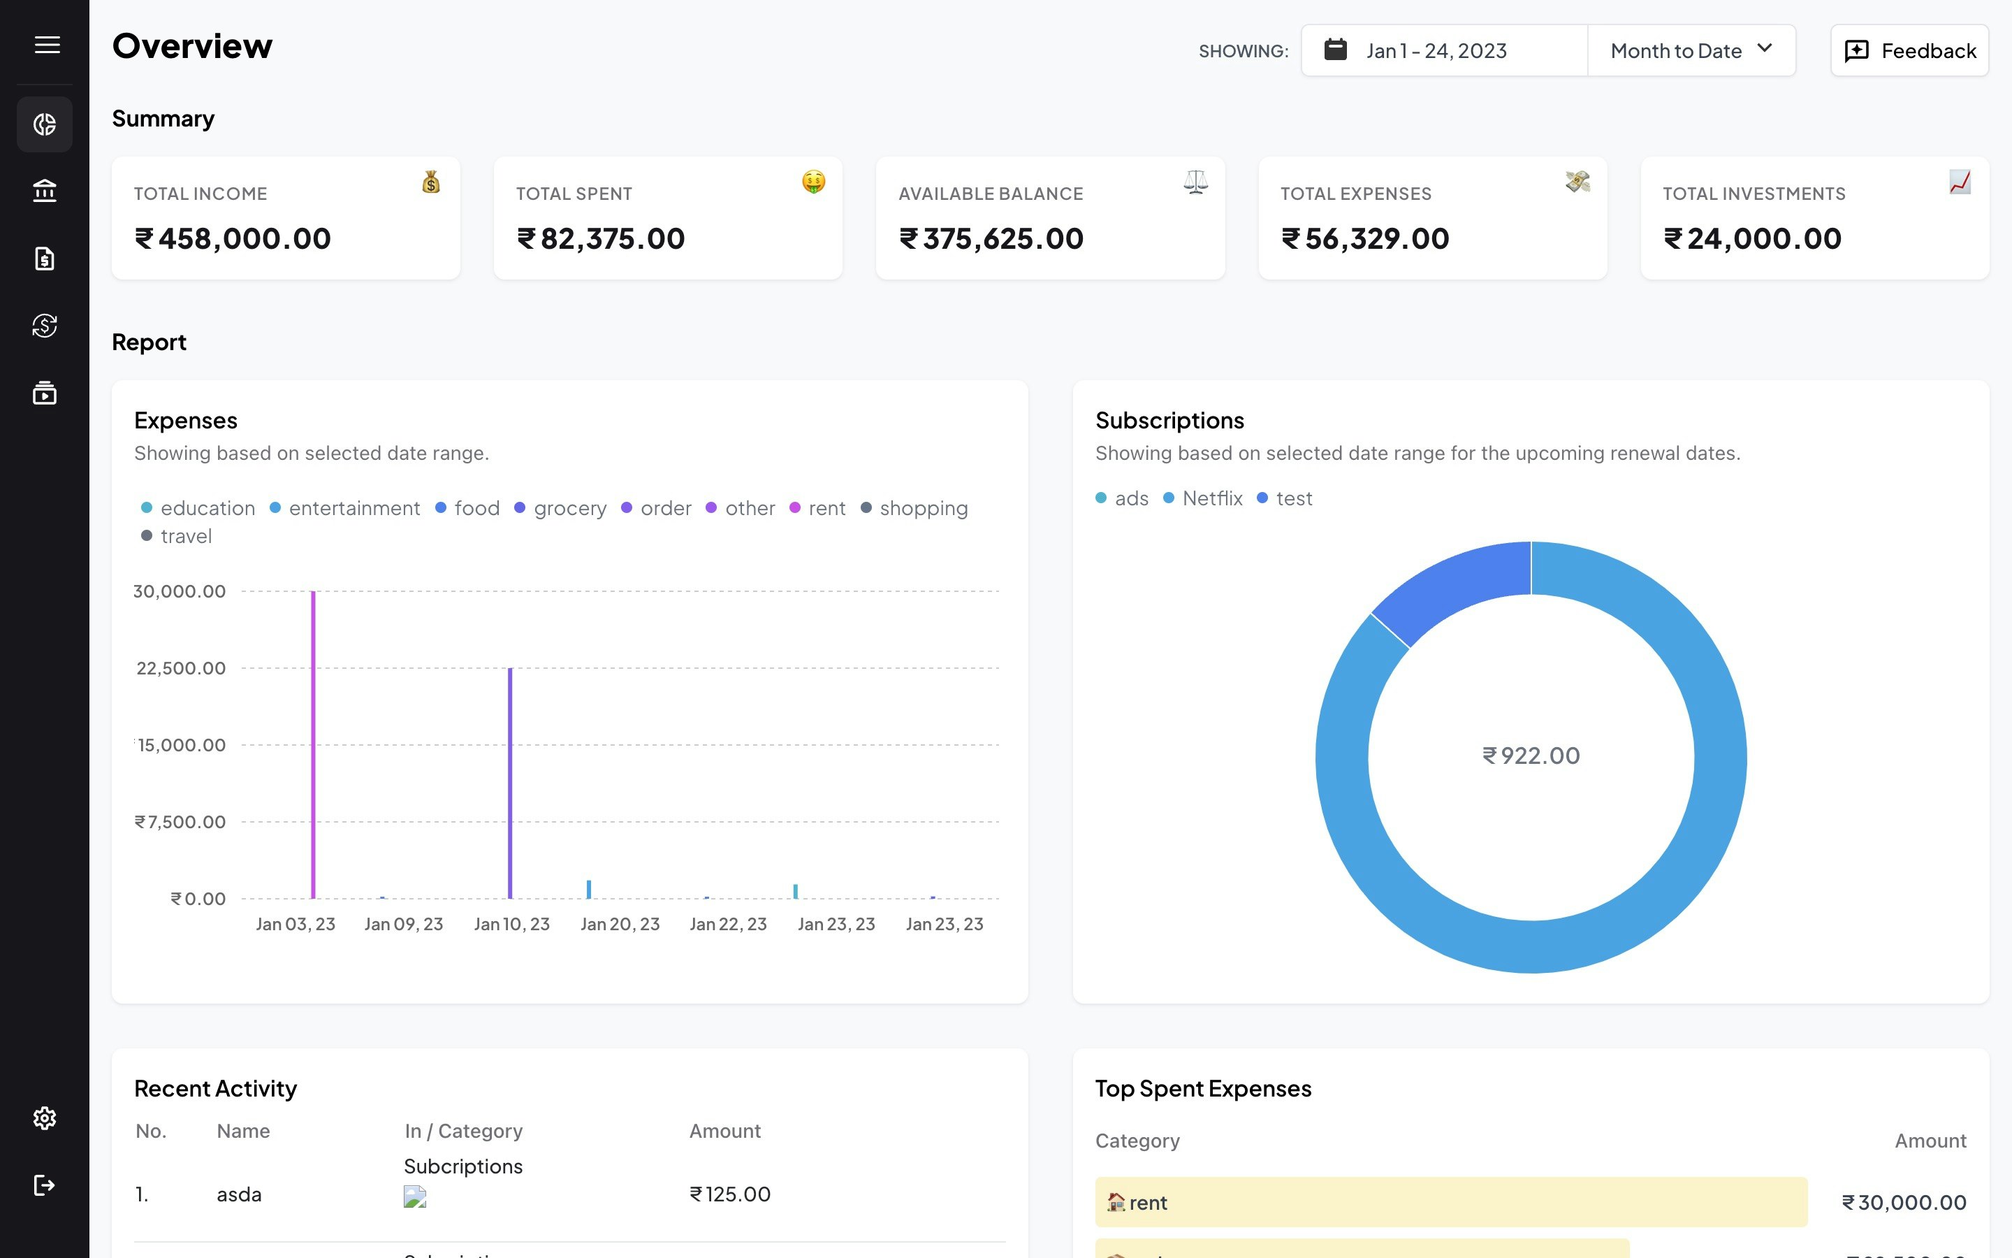Click the pink rent bar on Jan 03
This screenshot has height=1258, width=2012.
[x=314, y=744]
